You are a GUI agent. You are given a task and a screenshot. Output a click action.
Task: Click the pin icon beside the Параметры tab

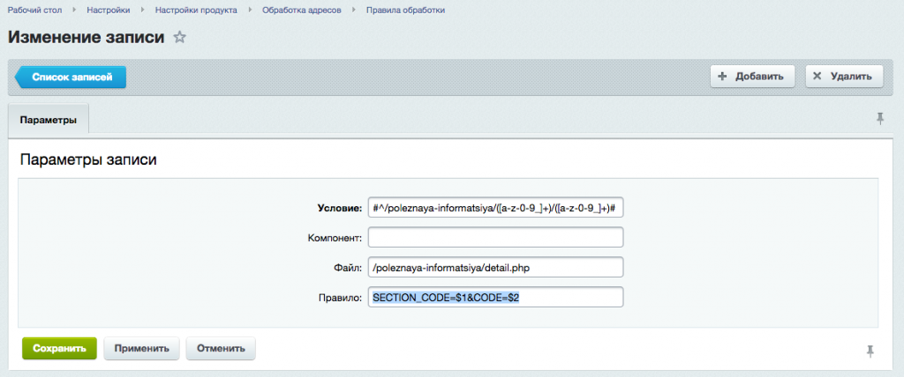click(879, 118)
